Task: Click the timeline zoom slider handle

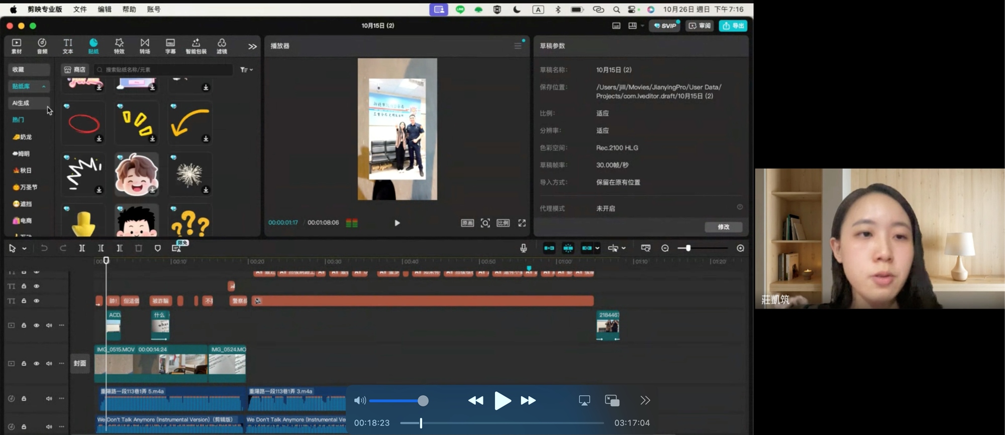Action: pyautogui.click(x=688, y=248)
